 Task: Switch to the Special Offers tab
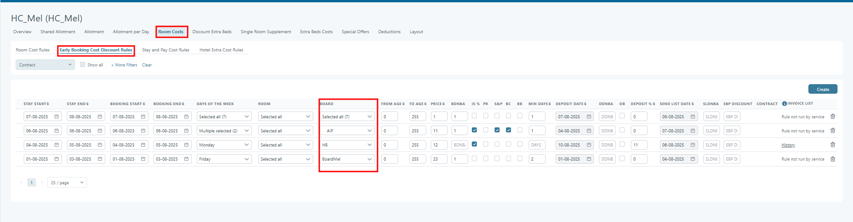[x=355, y=32]
